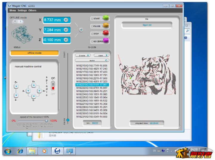This screenshot has height=160, width=215.
Task: Click the orange offline mode status bar
Action: [x=35, y=53]
